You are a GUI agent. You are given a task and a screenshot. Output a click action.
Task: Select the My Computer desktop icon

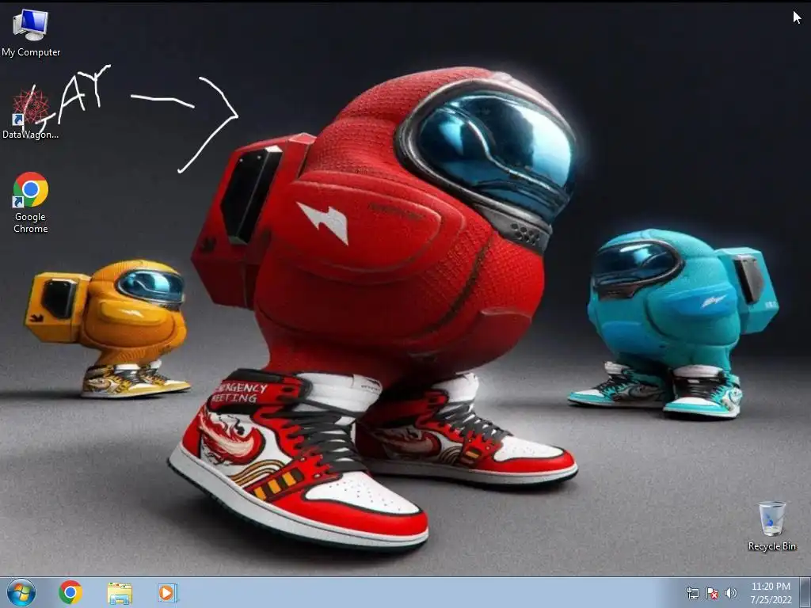[31, 33]
